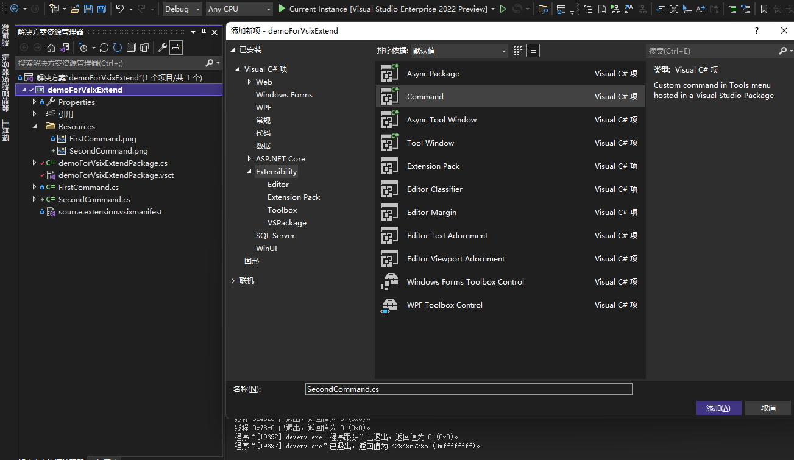Open the Debug configuration dropdown
794x460 pixels.
[x=182, y=9]
